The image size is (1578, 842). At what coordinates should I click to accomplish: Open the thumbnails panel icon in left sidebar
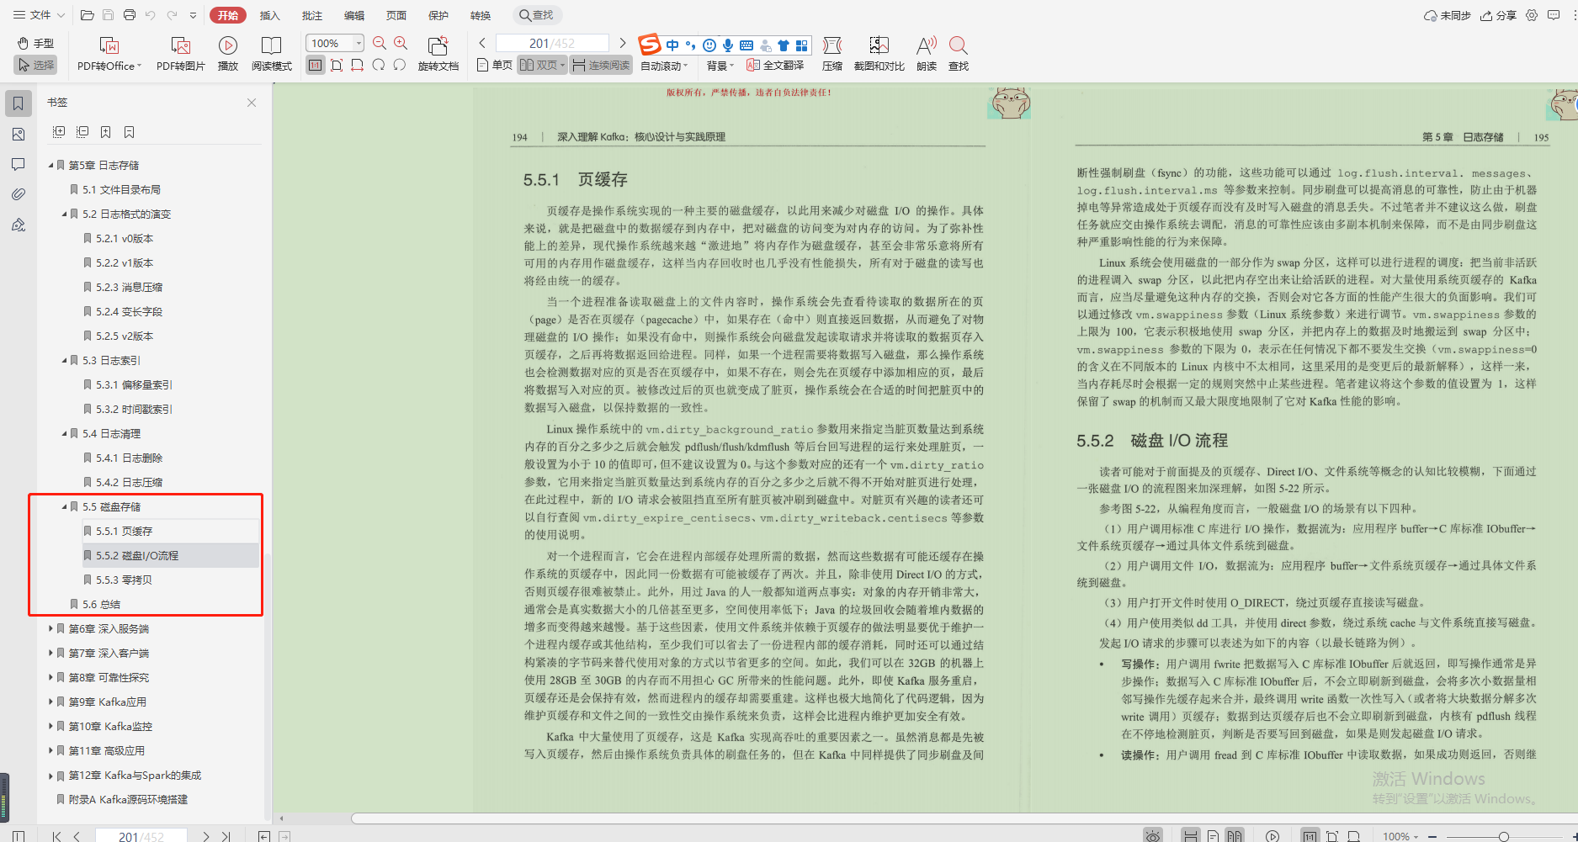[19, 134]
